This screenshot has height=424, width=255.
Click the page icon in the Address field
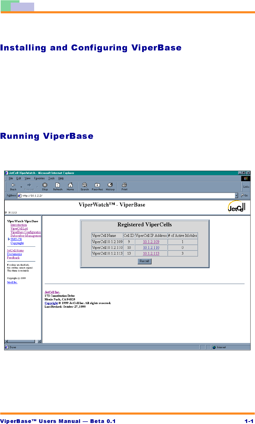pos(20,196)
